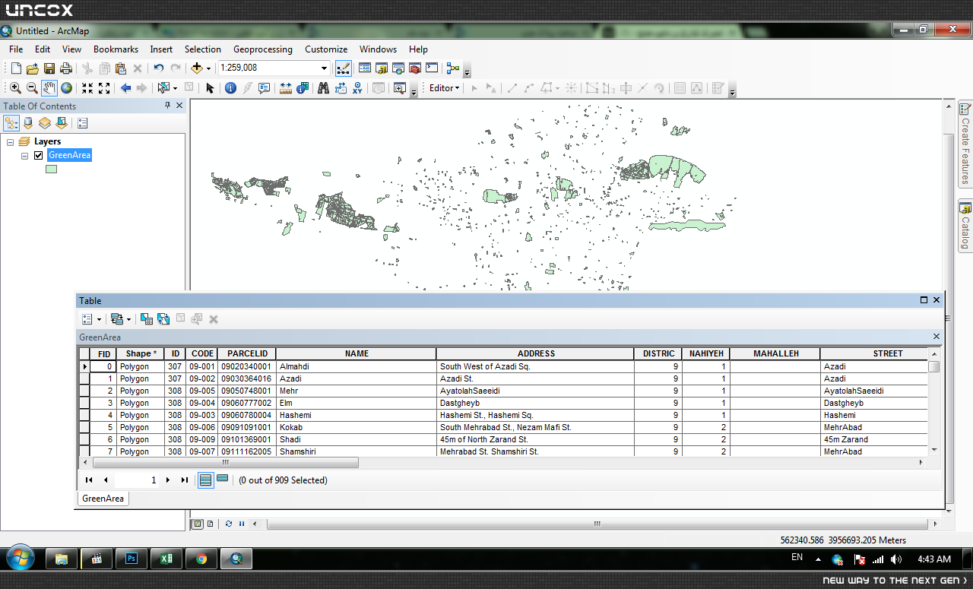973x589 pixels.
Task: Select the HTML Popup tool
Action: pyautogui.click(x=265, y=88)
